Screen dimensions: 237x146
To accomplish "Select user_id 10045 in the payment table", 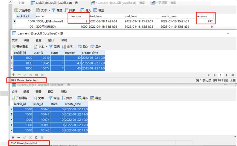I will [42, 63].
